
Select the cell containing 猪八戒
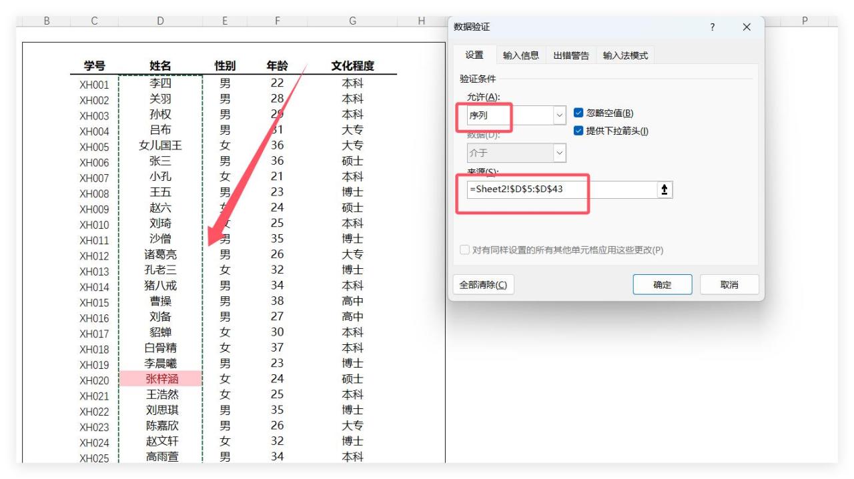pyautogui.click(x=160, y=286)
